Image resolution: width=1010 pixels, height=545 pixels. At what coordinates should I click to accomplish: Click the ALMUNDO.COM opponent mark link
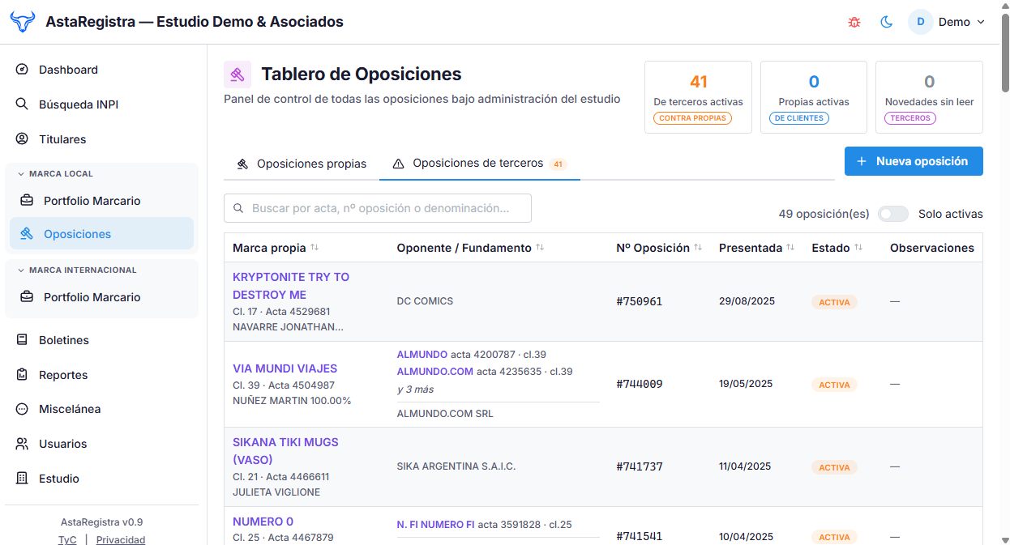pyautogui.click(x=434, y=372)
